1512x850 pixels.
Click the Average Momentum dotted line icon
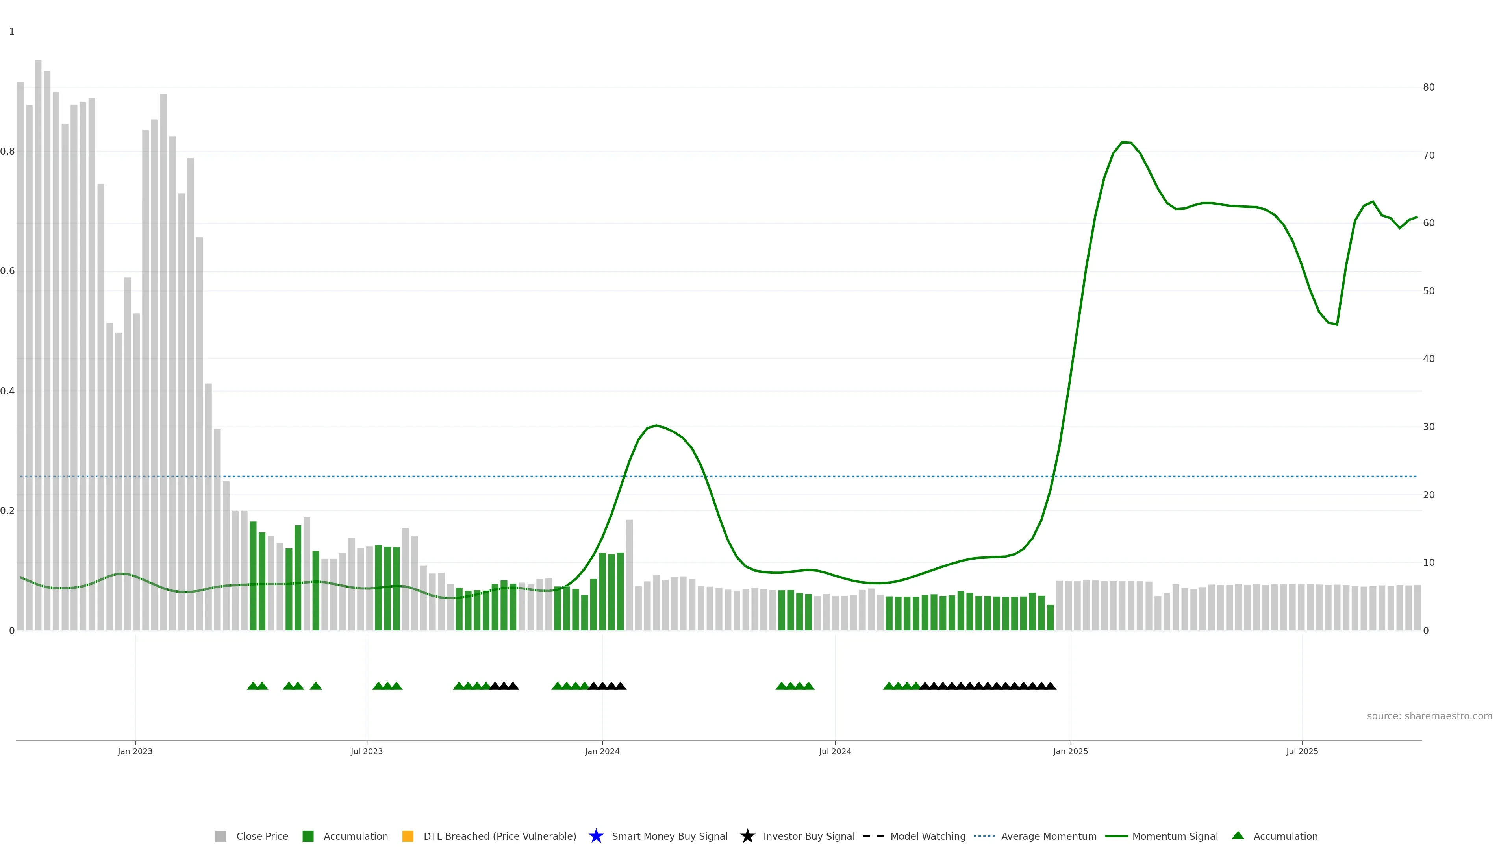[x=984, y=836]
